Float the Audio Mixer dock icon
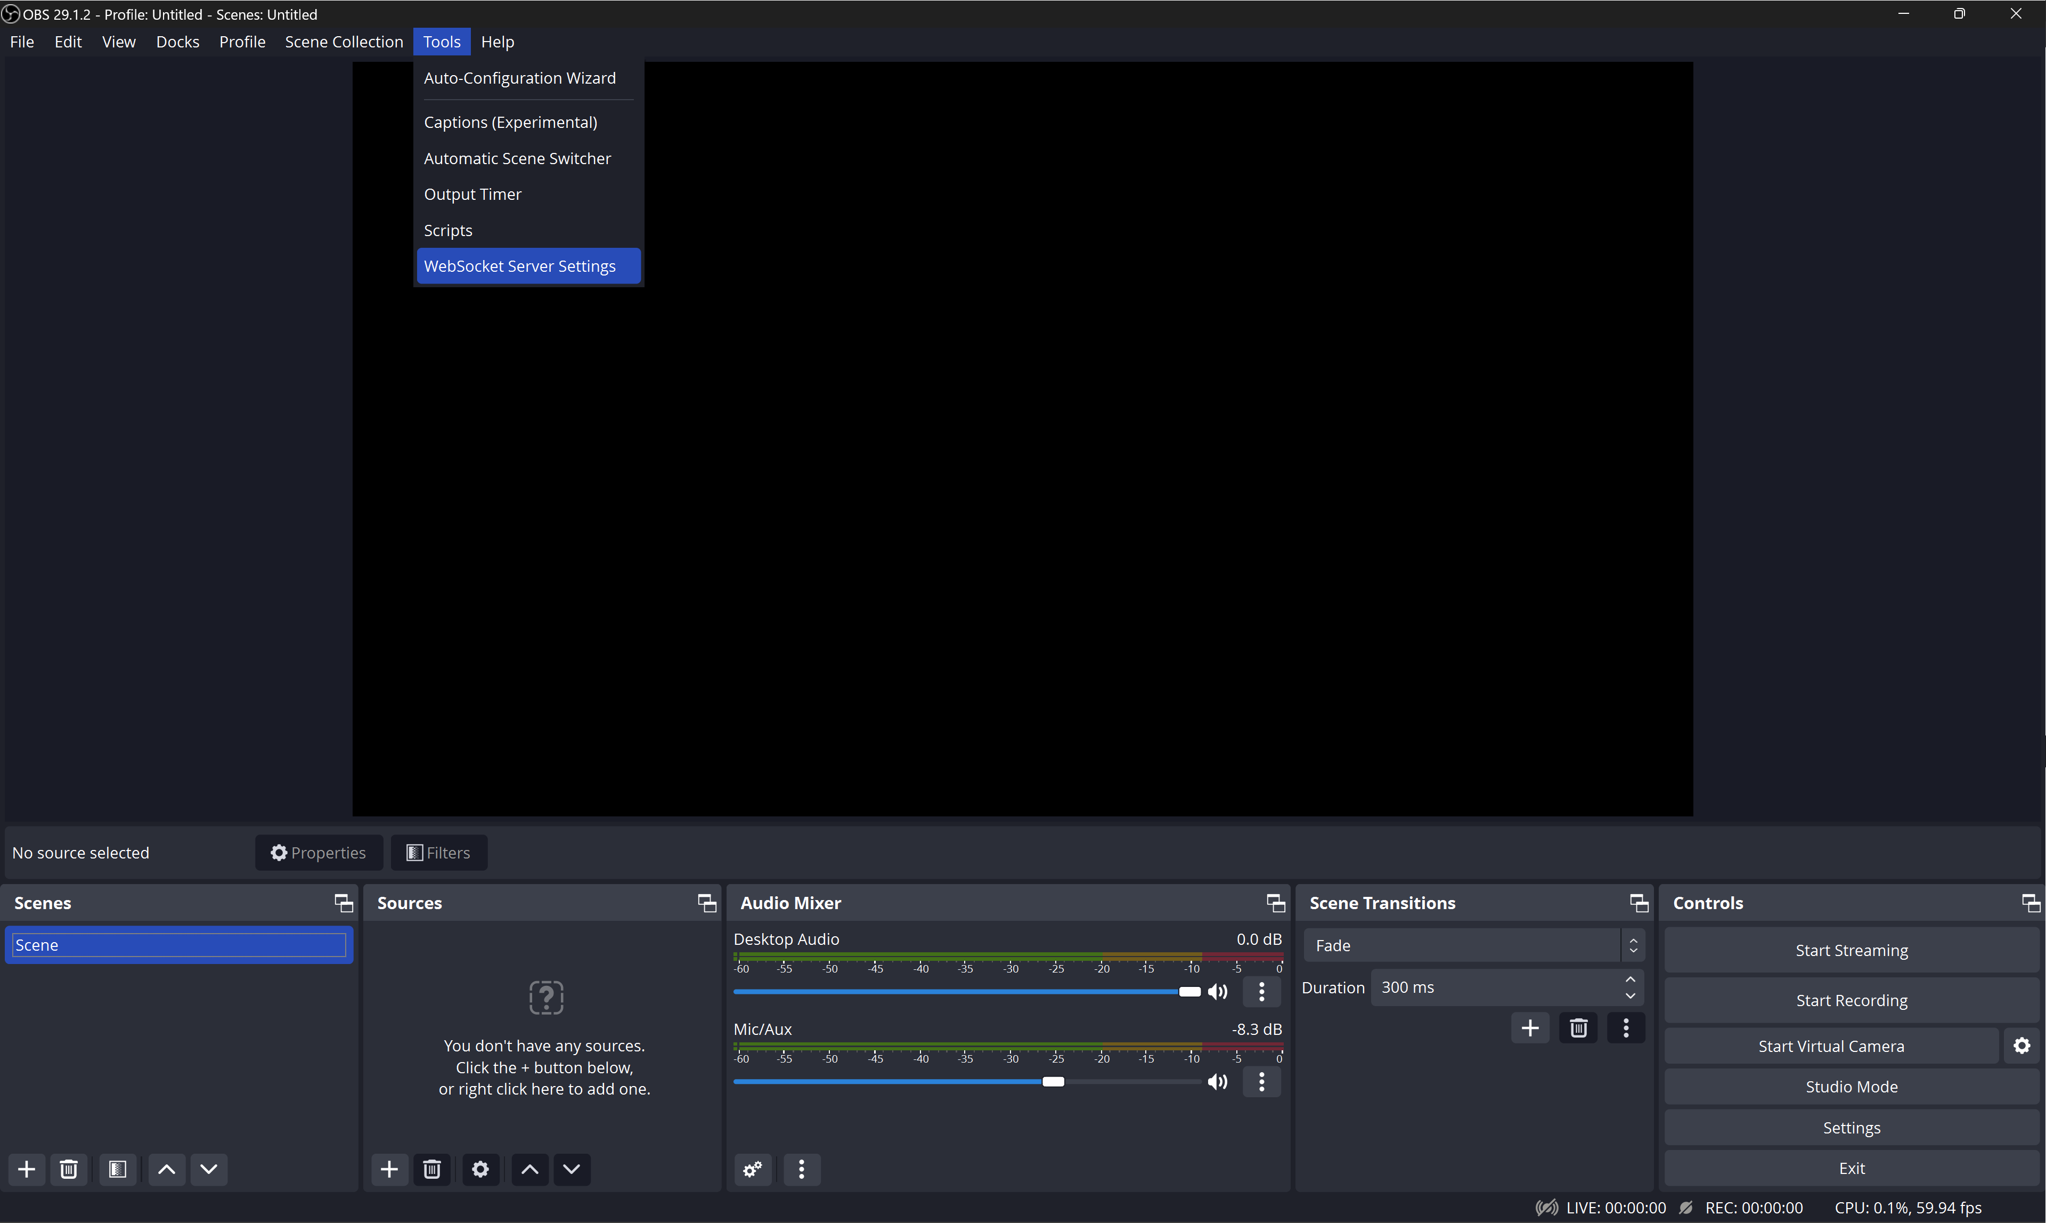 click(x=1275, y=903)
